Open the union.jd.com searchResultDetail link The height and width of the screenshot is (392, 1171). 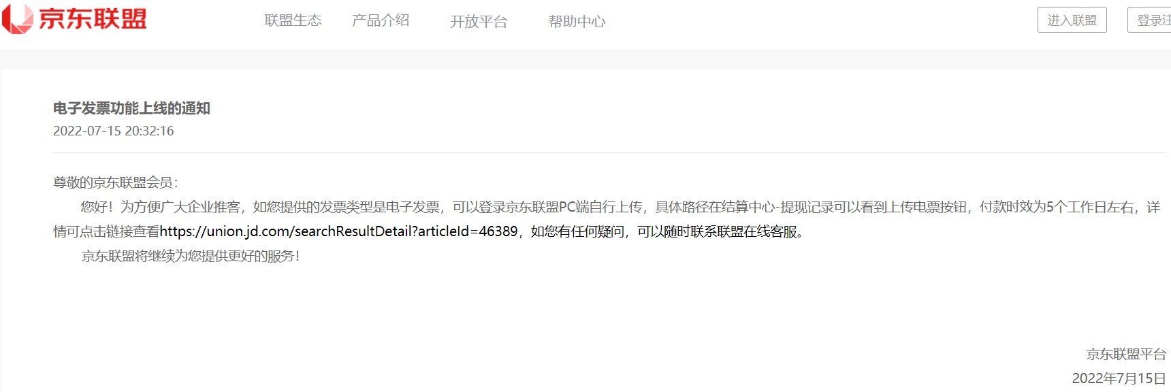pos(339,231)
